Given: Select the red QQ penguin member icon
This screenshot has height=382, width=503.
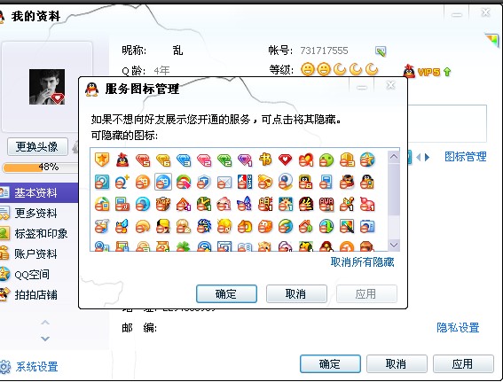Looking at the screenshot, I should coord(122,160).
